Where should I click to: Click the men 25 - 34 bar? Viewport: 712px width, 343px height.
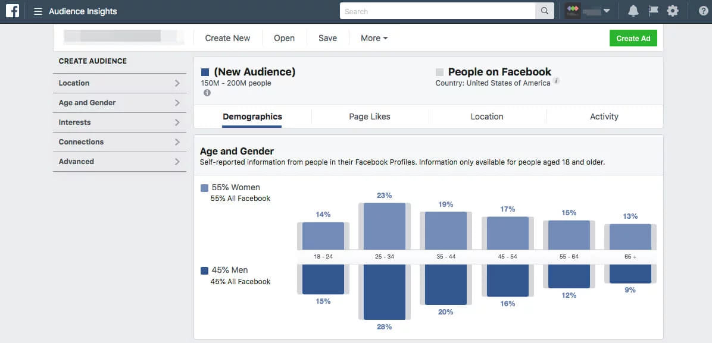(385, 292)
